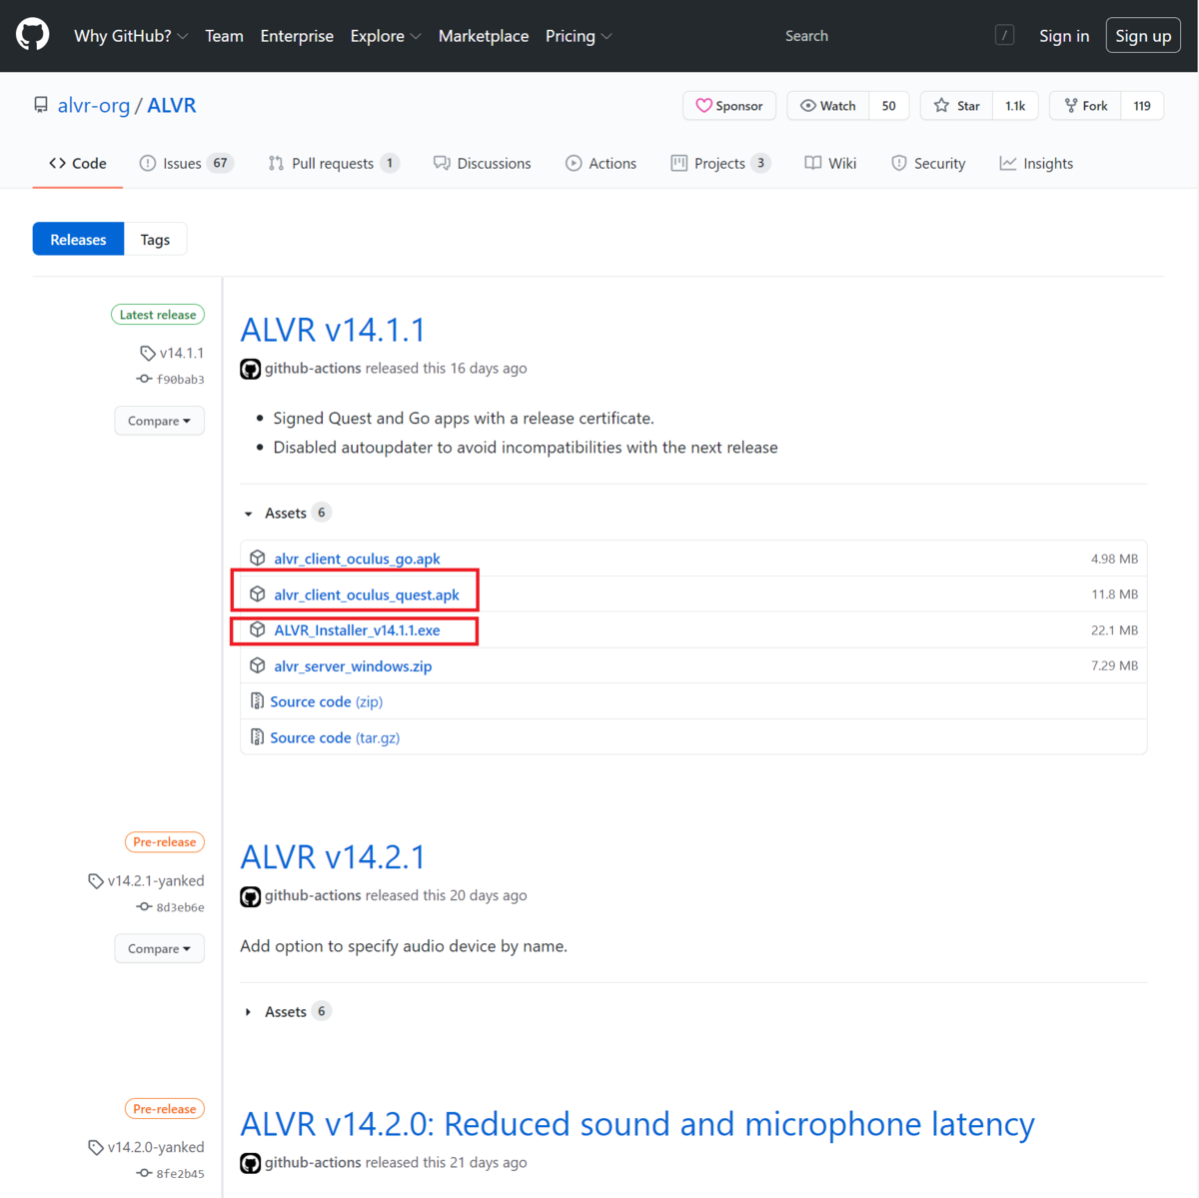This screenshot has width=1199, height=1198.
Task: Open the ALVR v14.2.1 release title
Action: tap(333, 857)
